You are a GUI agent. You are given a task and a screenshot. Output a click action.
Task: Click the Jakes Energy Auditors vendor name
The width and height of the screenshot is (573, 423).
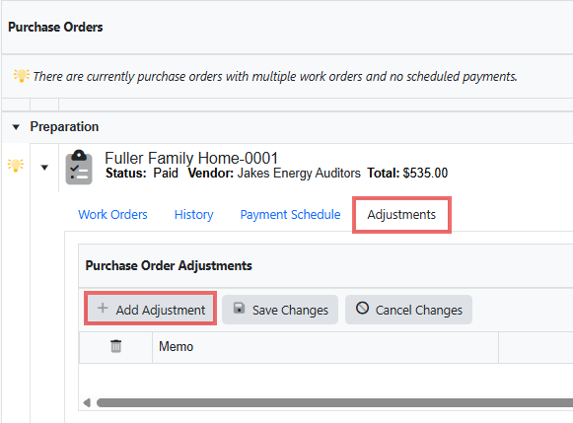pyautogui.click(x=299, y=174)
